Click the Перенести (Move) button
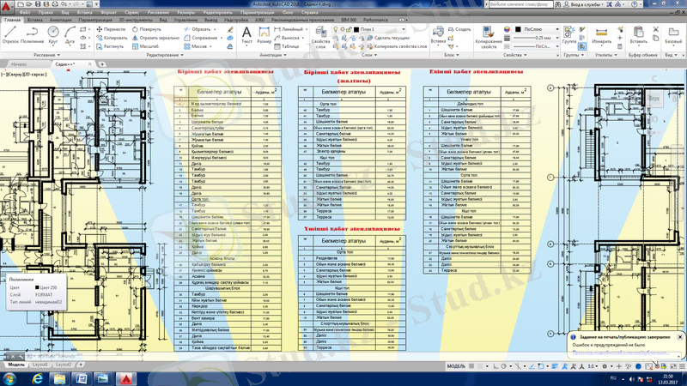Image resolution: width=687 pixels, height=386 pixels. point(109,29)
